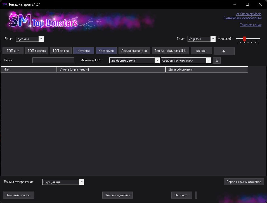Click the Сброс ширины столбцов button
Viewport: 267px width, 203px height.
coord(244,182)
